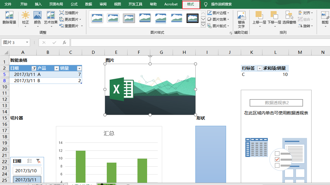The height and width of the screenshot is (185, 330).
Task: Open the Align (对齐) menu
Action: coord(306,13)
